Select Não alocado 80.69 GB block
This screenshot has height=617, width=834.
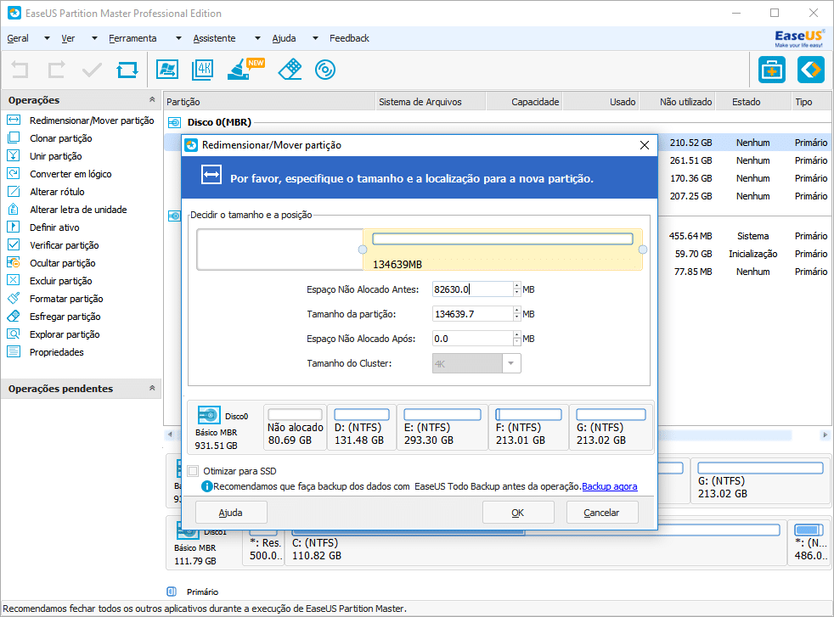295,427
